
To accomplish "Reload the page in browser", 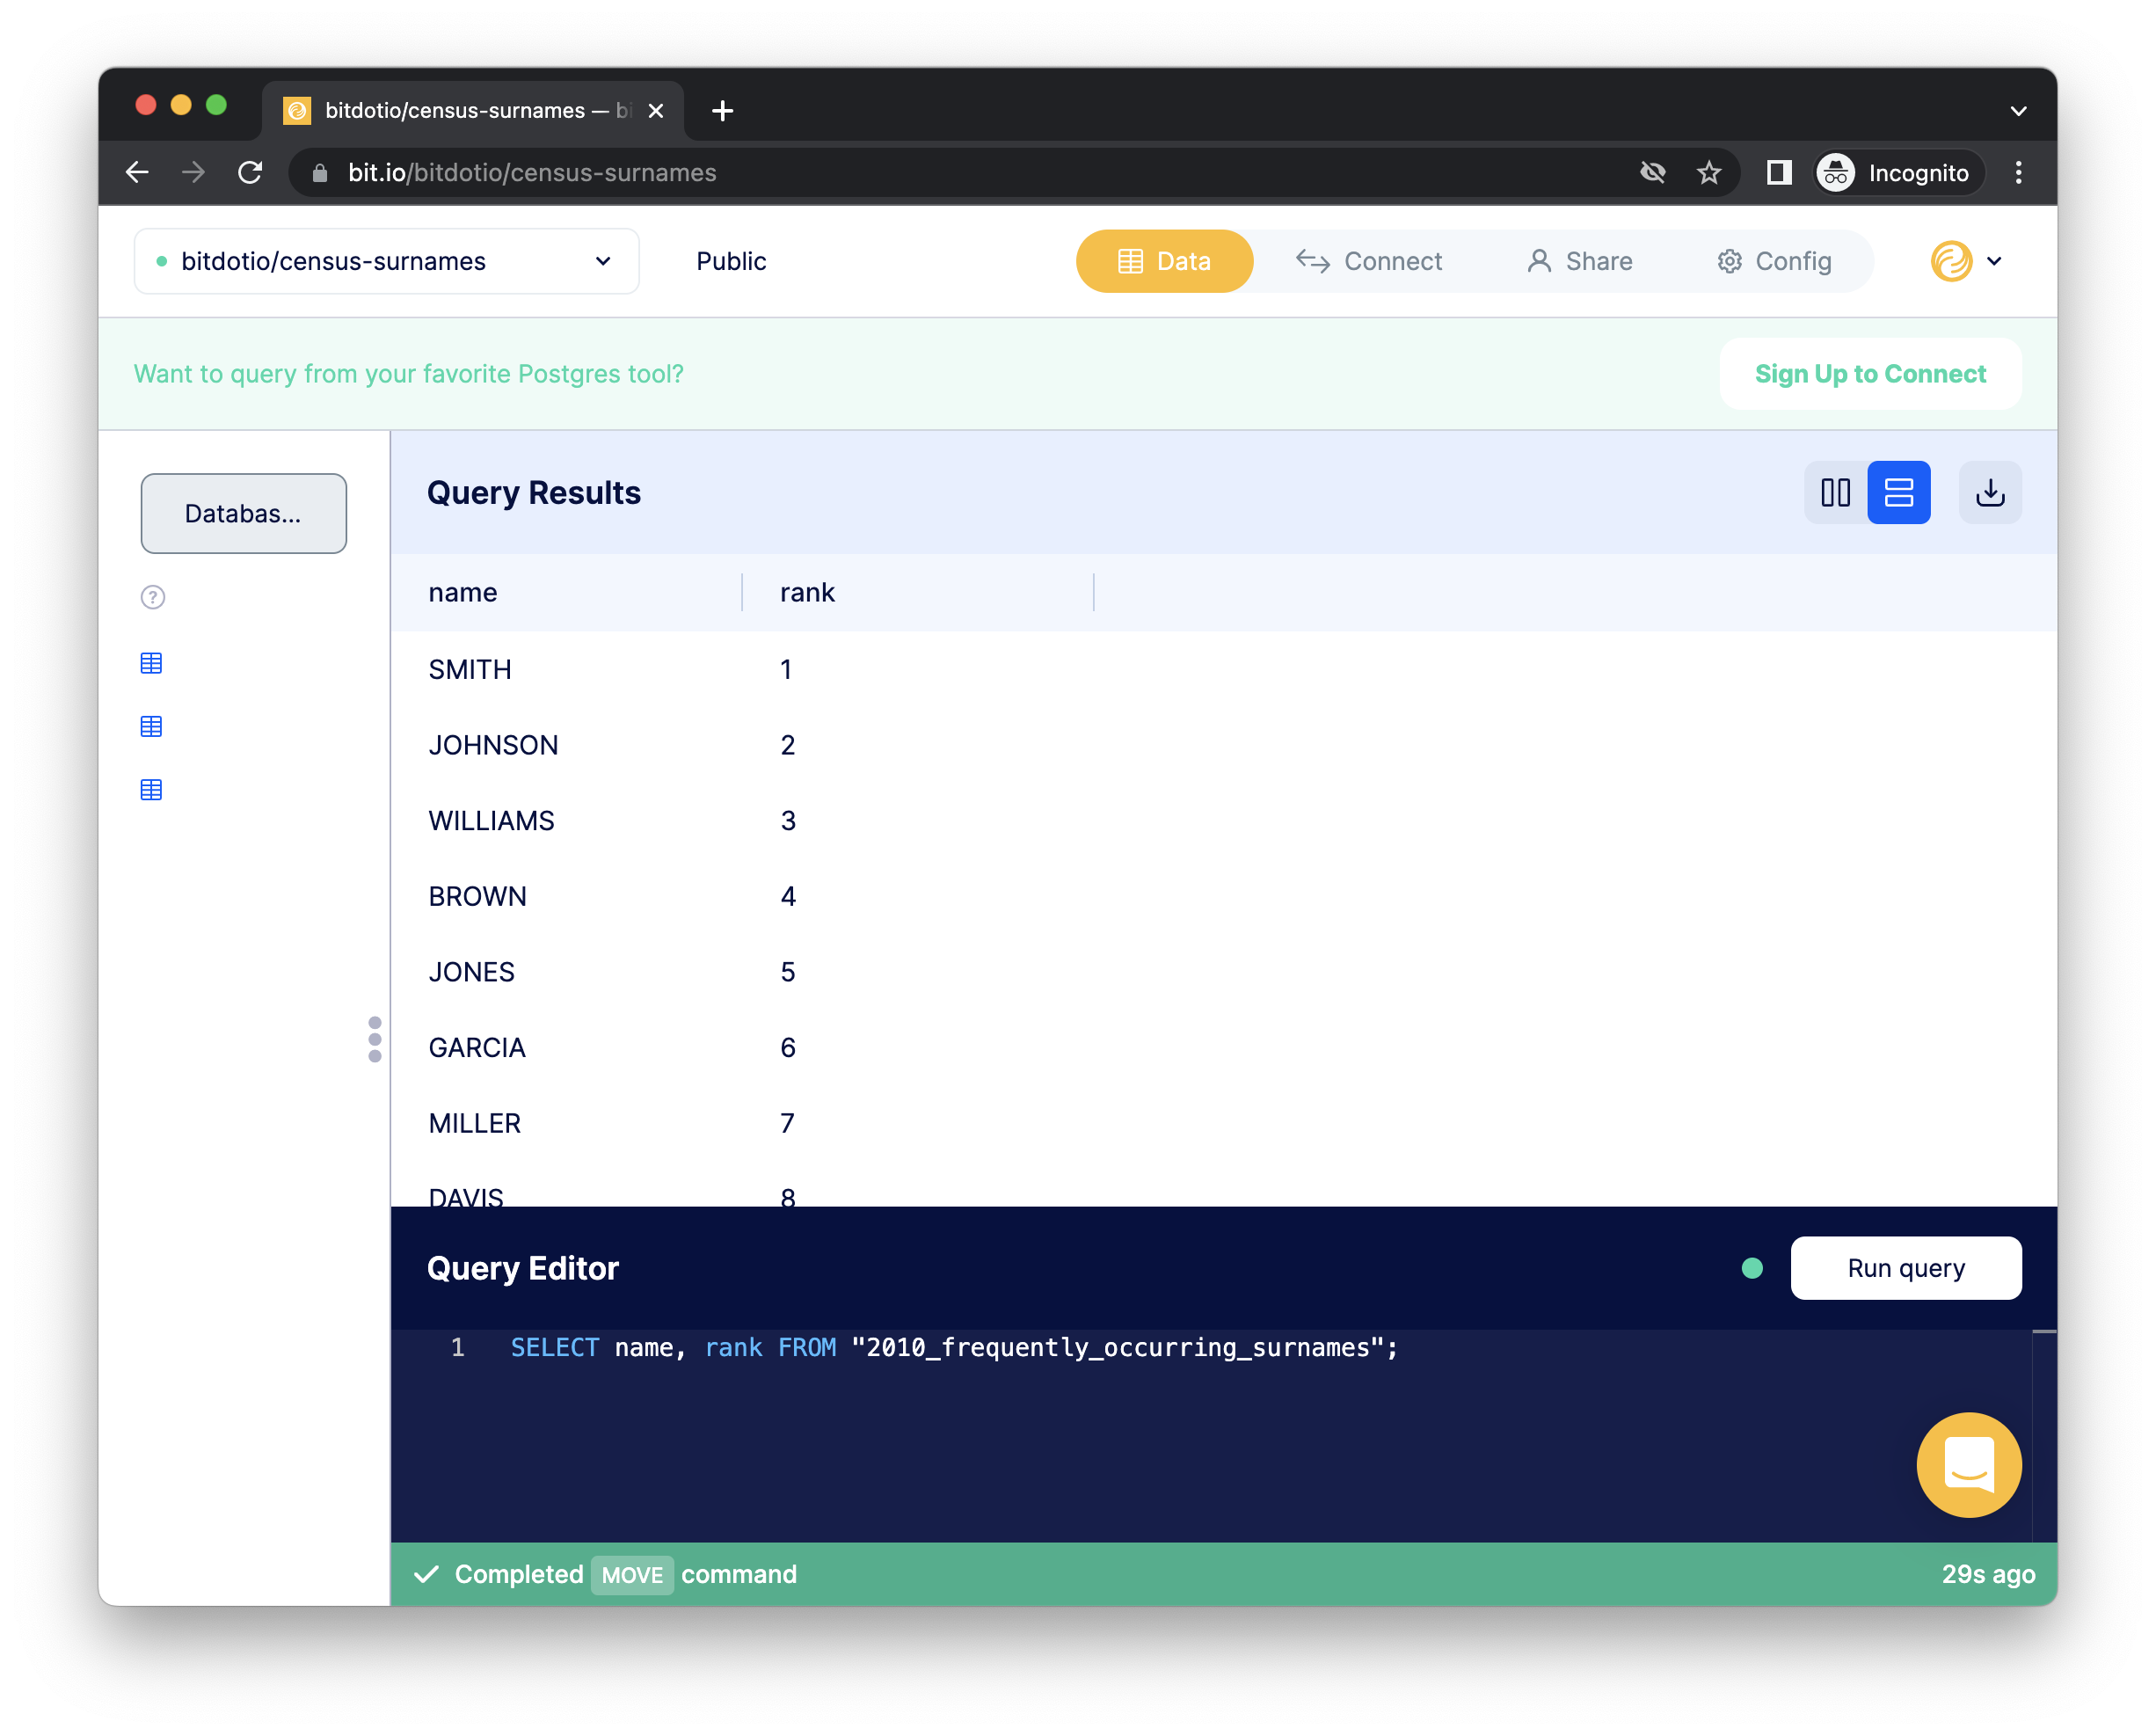I will [x=250, y=173].
